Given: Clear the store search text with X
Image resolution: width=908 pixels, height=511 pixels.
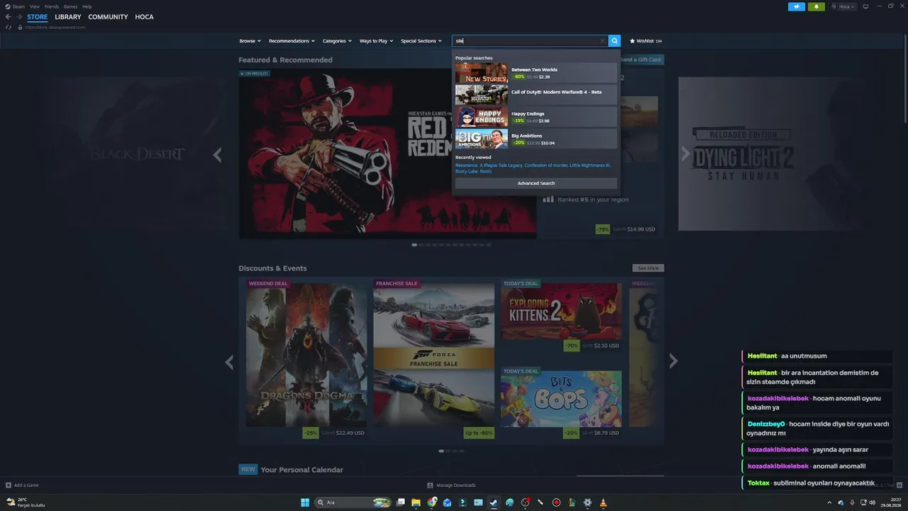Looking at the screenshot, I should (x=602, y=41).
